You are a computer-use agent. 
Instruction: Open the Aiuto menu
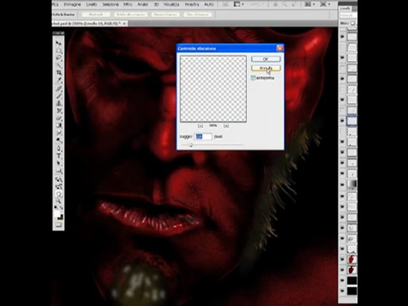209,4
